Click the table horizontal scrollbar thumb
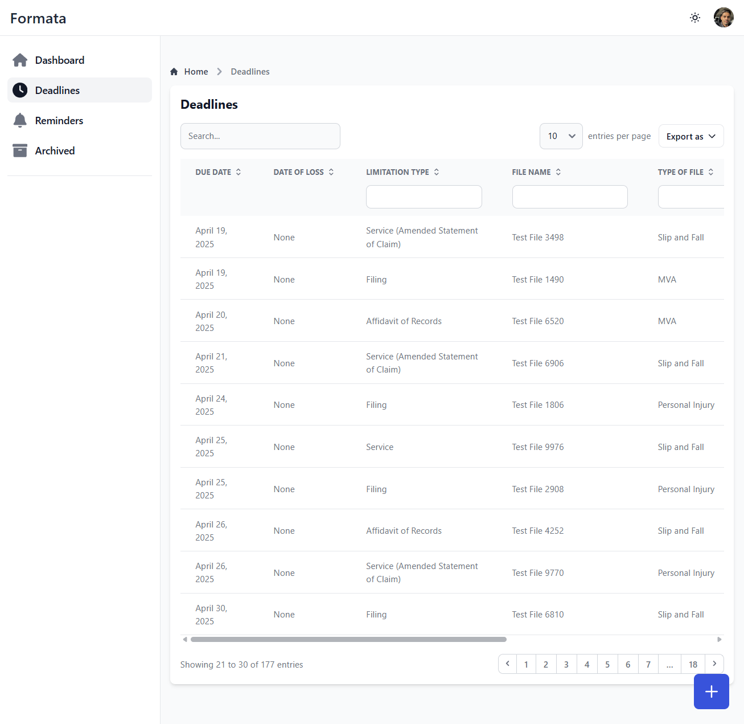Image resolution: width=744 pixels, height=724 pixels. tap(348, 639)
